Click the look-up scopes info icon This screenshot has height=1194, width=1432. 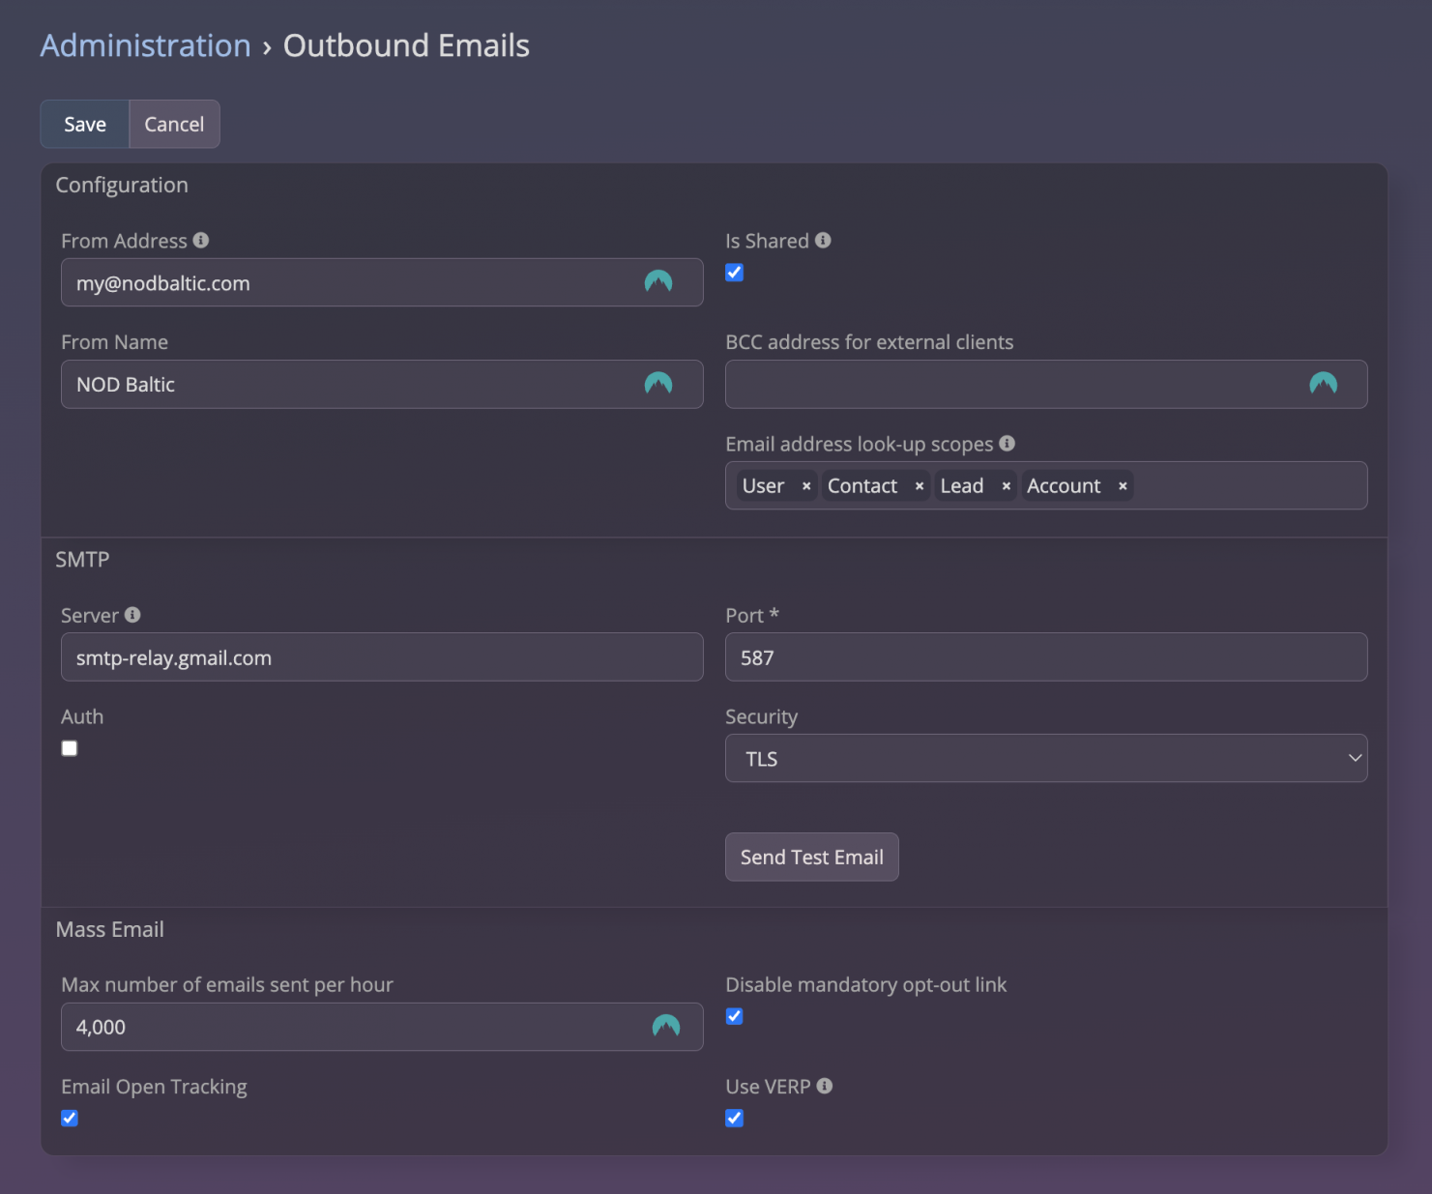click(x=1008, y=443)
